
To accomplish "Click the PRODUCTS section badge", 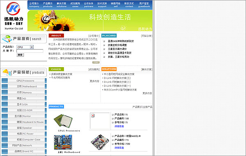I will click(56, 106).
